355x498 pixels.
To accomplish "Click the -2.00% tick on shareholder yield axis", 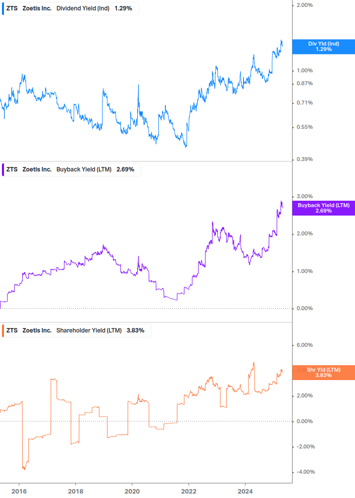I will point(306,446).
